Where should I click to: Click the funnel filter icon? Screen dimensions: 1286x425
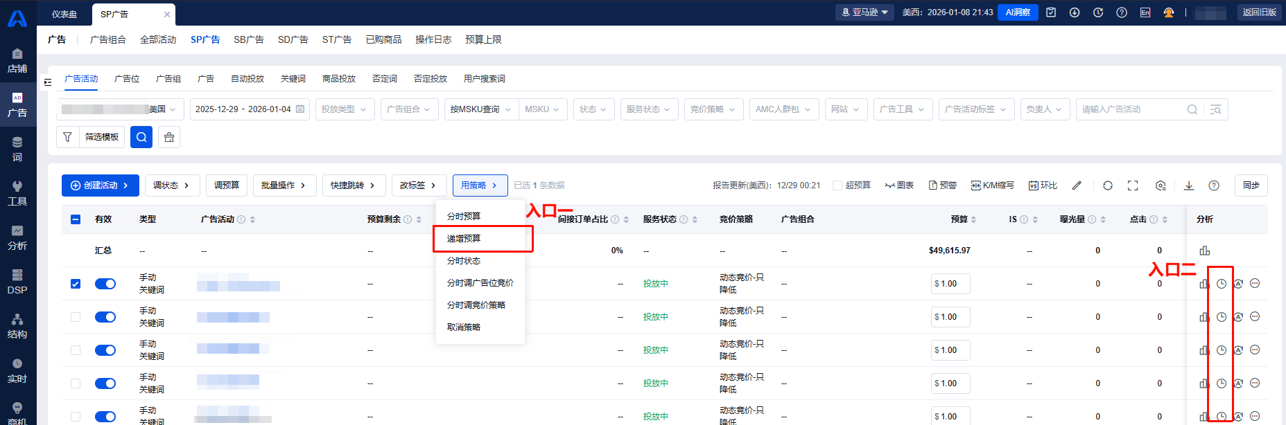pos(67,137)
